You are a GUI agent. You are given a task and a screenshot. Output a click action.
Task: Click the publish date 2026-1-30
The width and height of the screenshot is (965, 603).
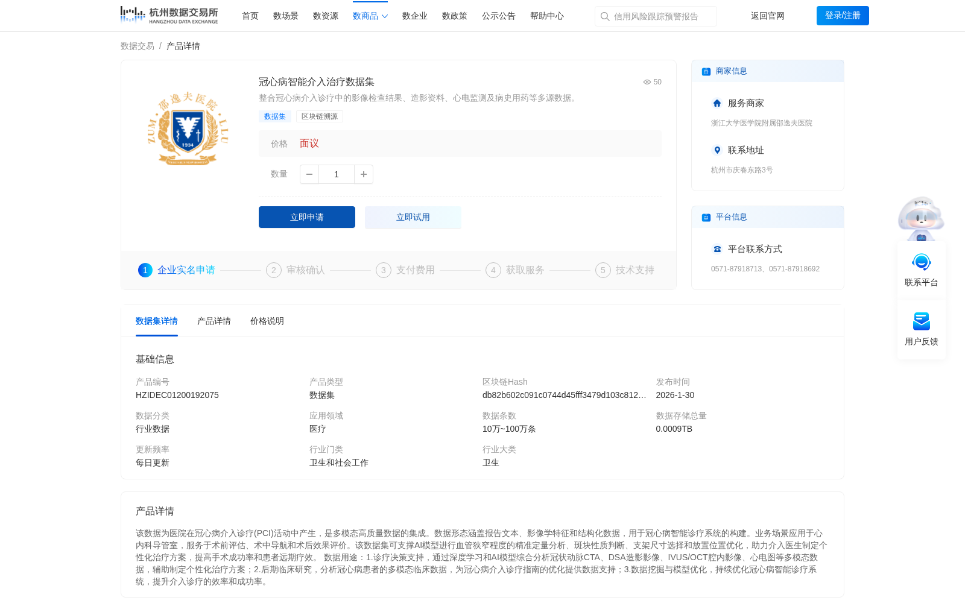tap(675, 395)
